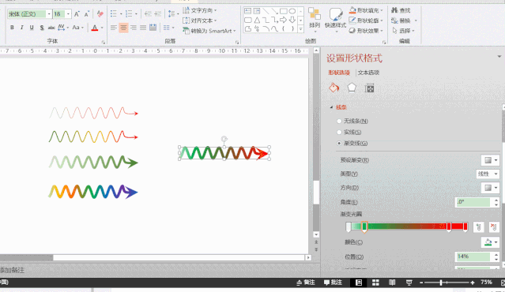Open Fill & Line paint bucket tab
The image size is (505, 292).
pos(334,88)
